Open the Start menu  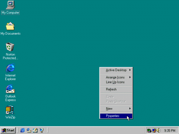(x=8, y=130)
